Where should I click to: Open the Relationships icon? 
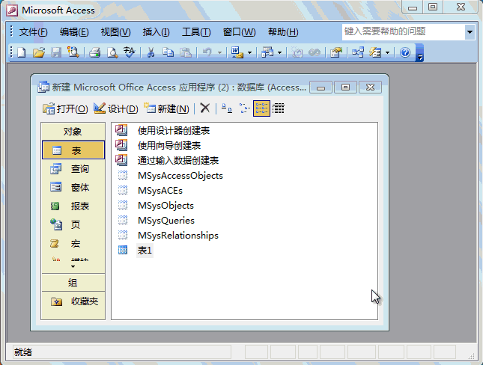358,52
